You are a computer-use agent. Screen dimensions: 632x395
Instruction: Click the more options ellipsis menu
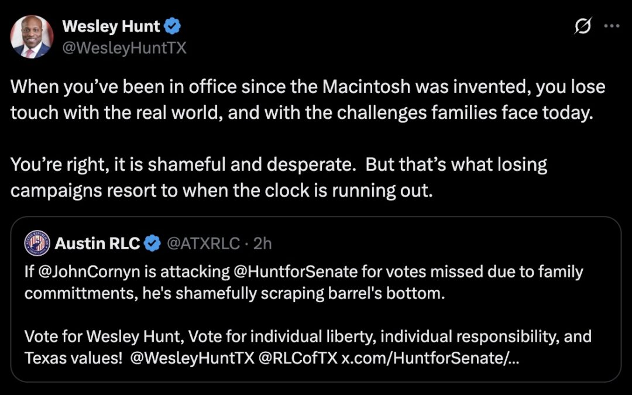point(612,26)
